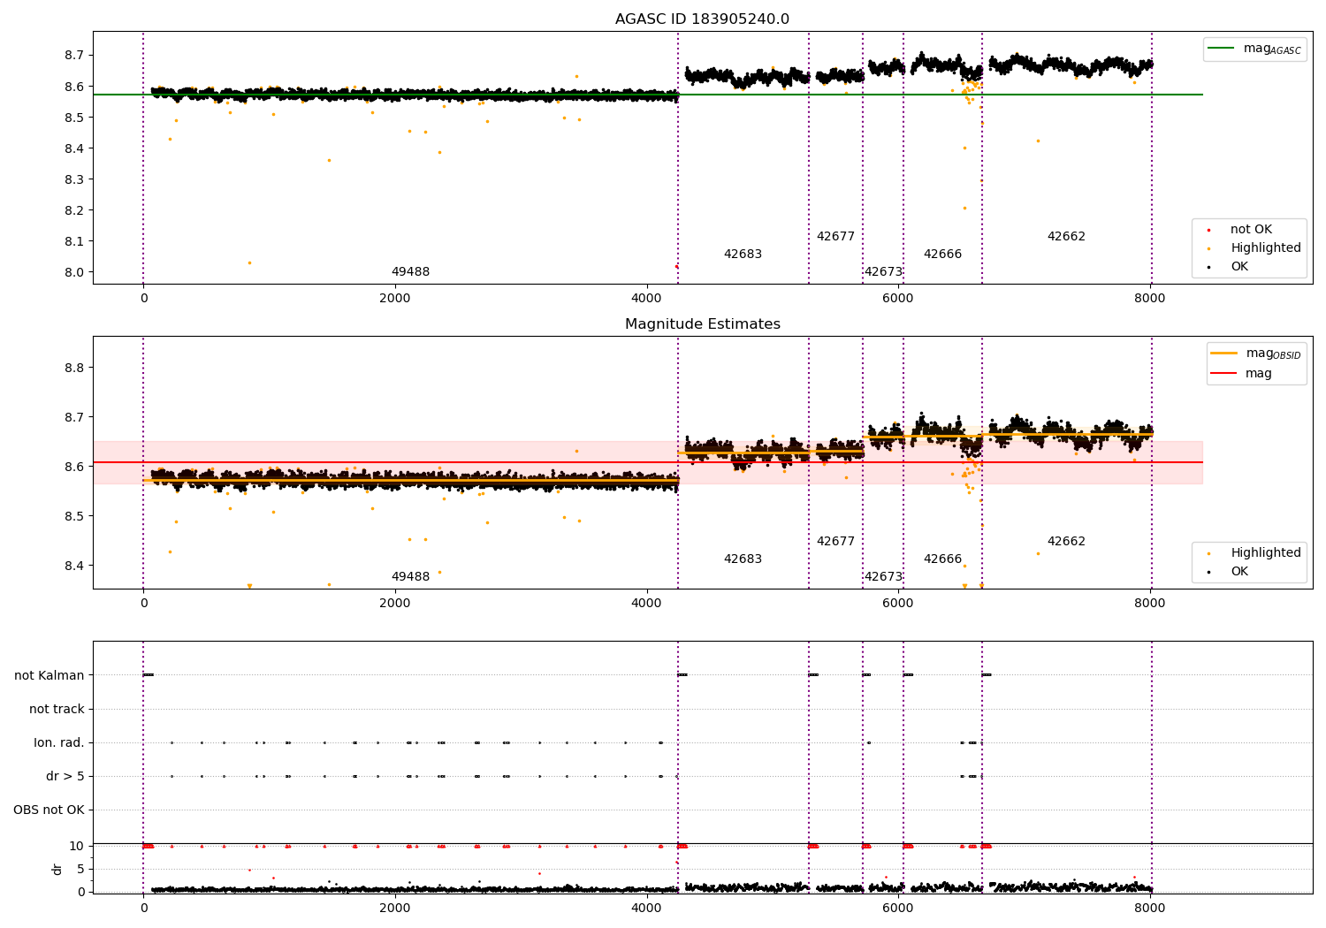Click the 8.0 tick on top plot y-axis

[x=74, y=272]
